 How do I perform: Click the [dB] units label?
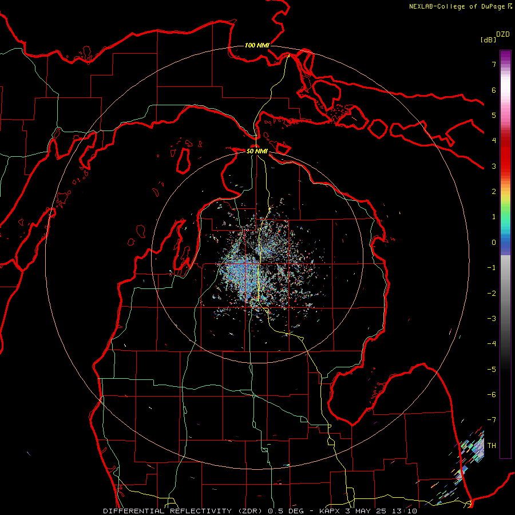click(488, 39)
